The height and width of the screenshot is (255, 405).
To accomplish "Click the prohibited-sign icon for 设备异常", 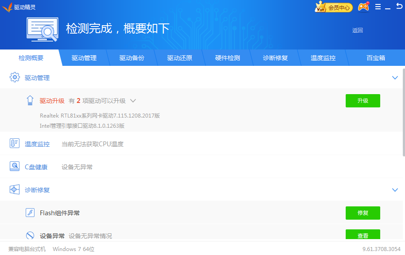I will 30,236.
